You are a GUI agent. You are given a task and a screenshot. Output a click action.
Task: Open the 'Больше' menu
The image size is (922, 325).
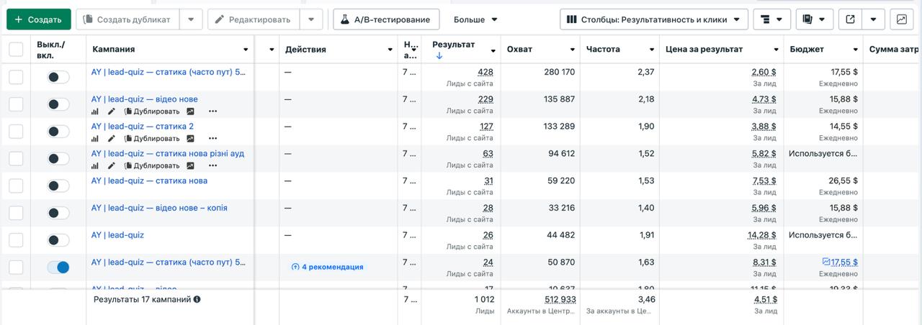(x=475, y=19)
